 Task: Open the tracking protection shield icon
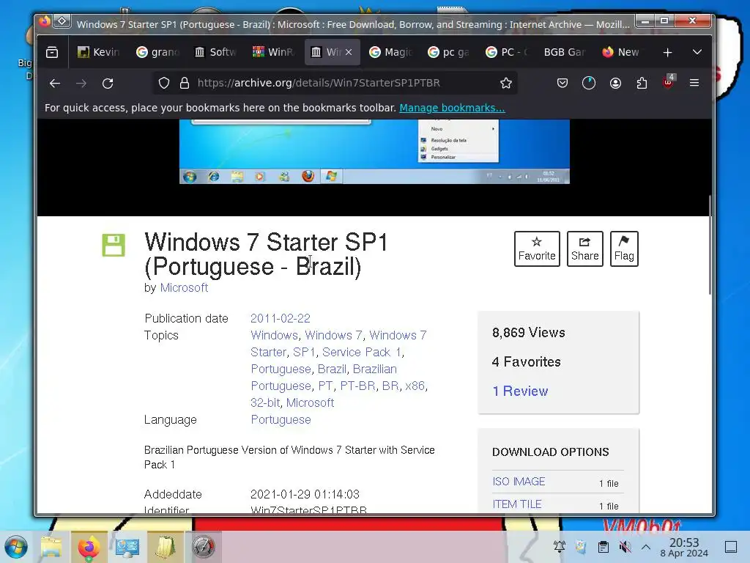pos(164,84)
